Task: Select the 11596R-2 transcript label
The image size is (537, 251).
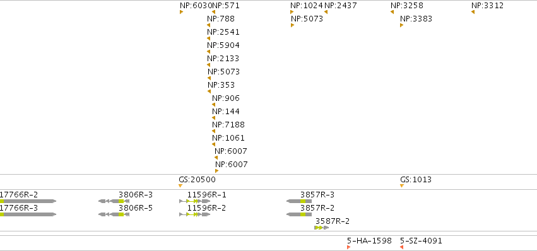Action: point(206,208)
